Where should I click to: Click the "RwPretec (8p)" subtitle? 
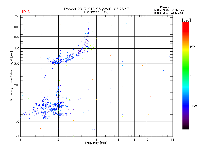click(96, 12)
